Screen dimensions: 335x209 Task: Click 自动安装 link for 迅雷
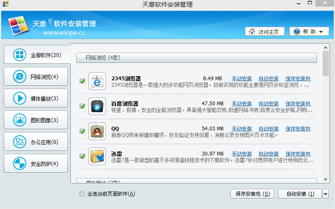click(x=268, y=154)
